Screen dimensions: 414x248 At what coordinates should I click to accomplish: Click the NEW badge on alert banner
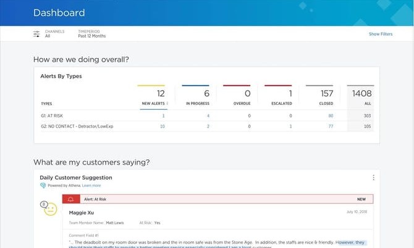click(361, 200)
